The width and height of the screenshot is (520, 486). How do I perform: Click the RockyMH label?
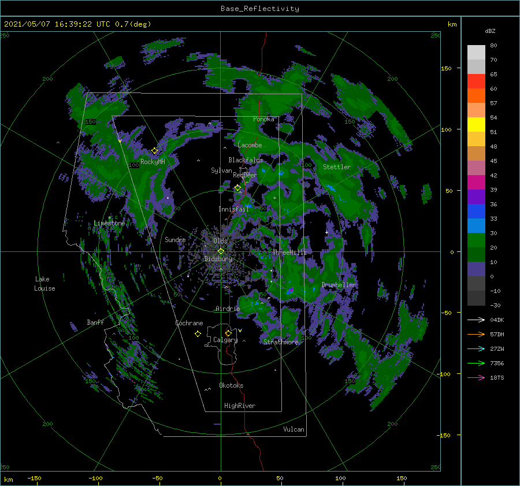pyautogui.click(x=153, y=162)
